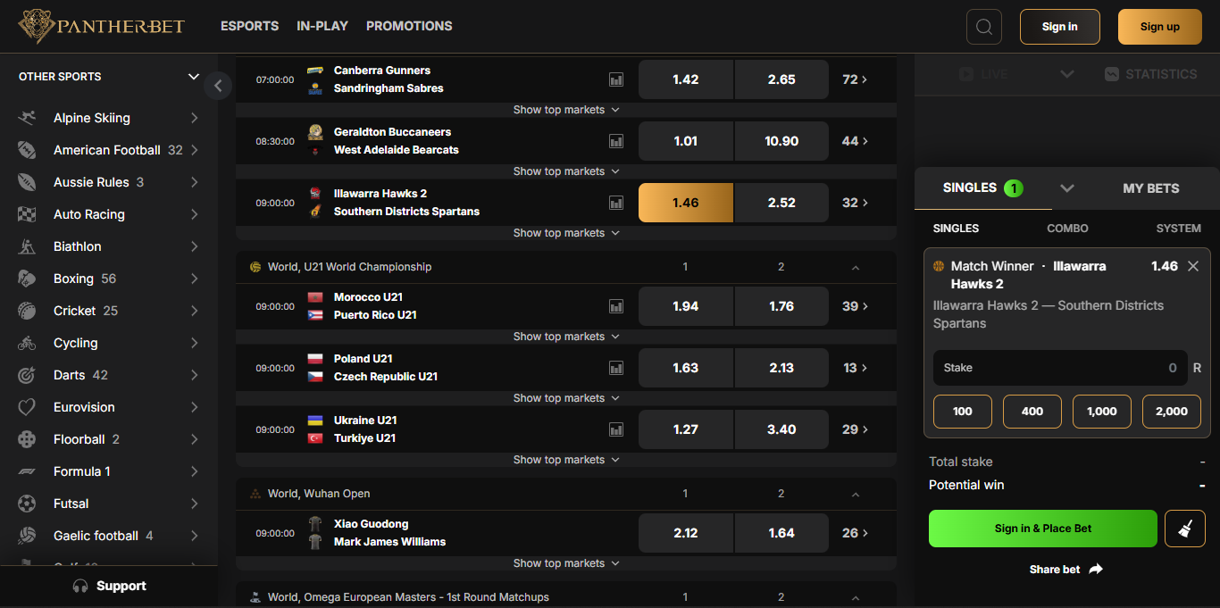
Task: Open the Support headset option
Action: point(109,586)
